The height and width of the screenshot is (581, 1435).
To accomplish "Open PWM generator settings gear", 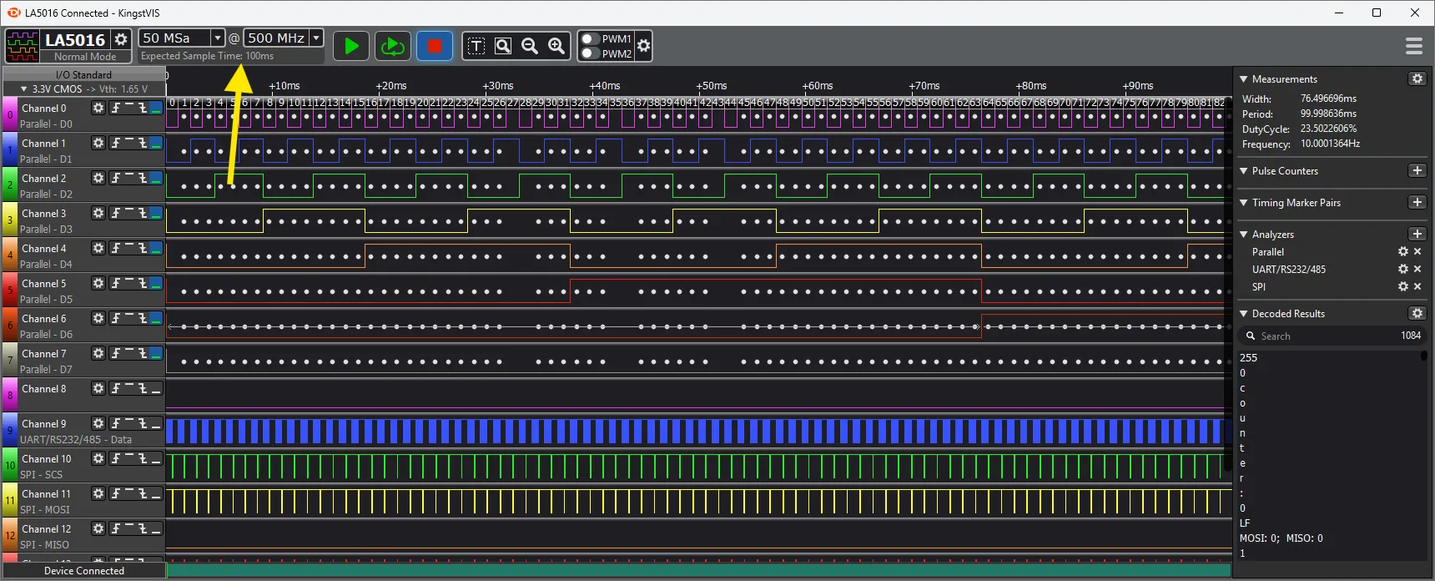I will pos(643,46).
